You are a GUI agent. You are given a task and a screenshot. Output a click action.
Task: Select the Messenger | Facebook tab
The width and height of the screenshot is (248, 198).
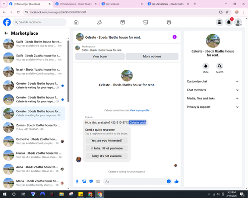[30, 4]
